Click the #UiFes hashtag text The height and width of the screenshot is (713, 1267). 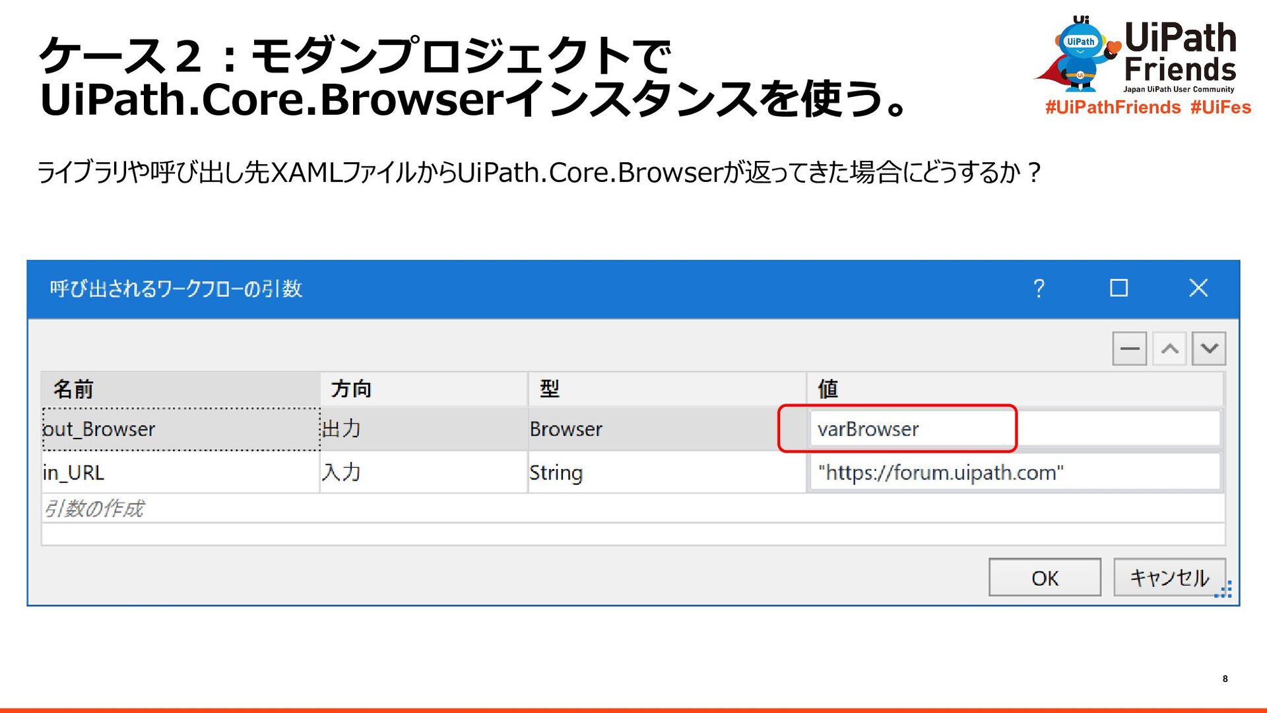1221,108
